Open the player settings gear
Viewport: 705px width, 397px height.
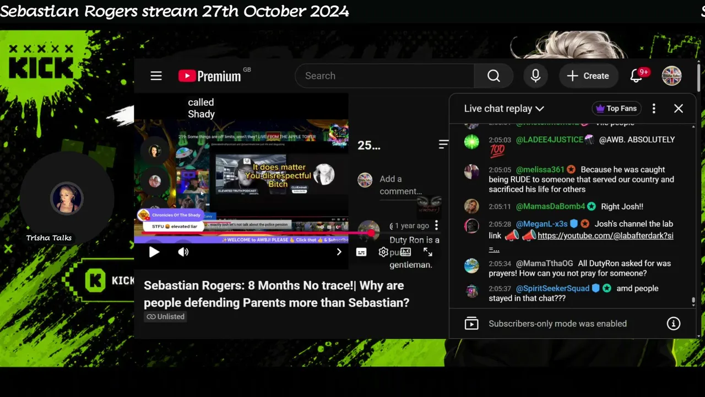click(383, 252)
